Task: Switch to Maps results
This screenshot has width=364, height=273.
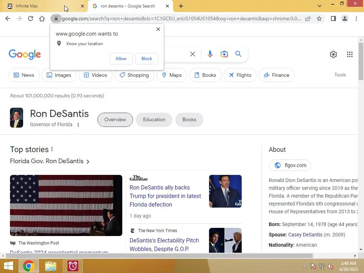Action: coord(172,75)
